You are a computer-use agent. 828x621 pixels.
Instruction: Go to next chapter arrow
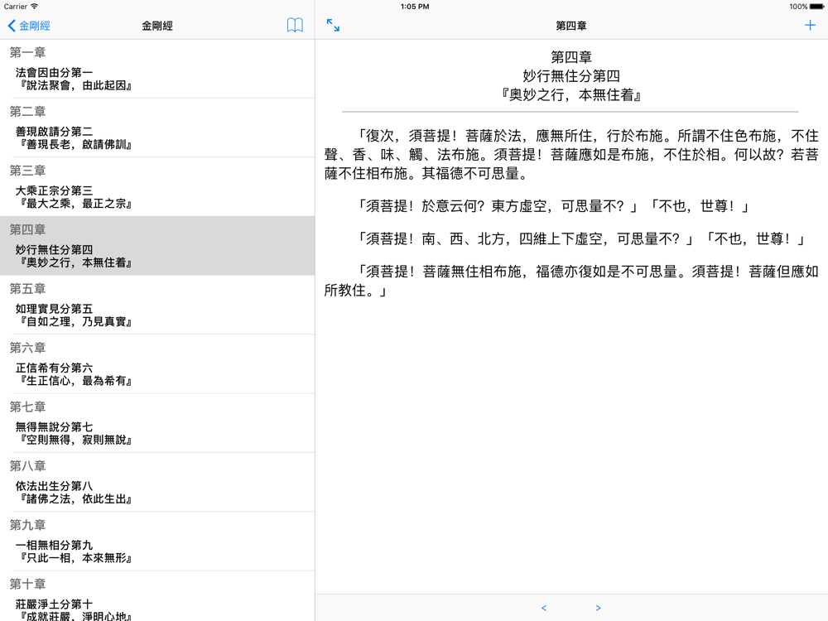[x=598, y=608]
